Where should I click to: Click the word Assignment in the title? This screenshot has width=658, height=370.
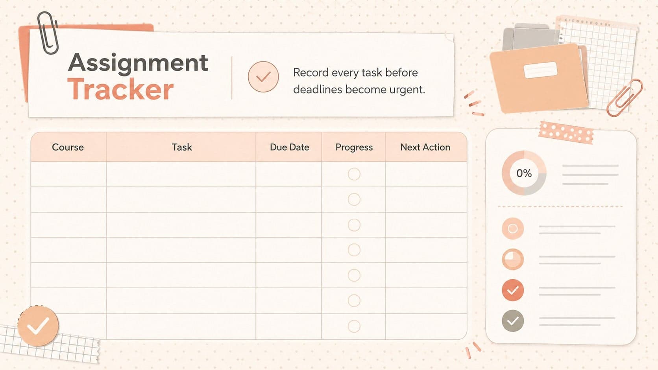coord(138,63)
